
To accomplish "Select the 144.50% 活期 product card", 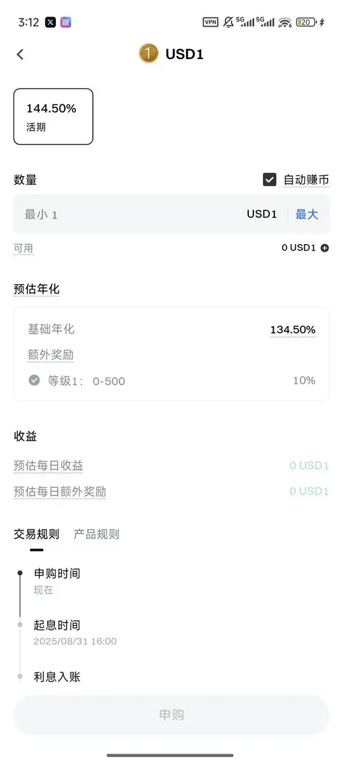I will tap(53, 117).
